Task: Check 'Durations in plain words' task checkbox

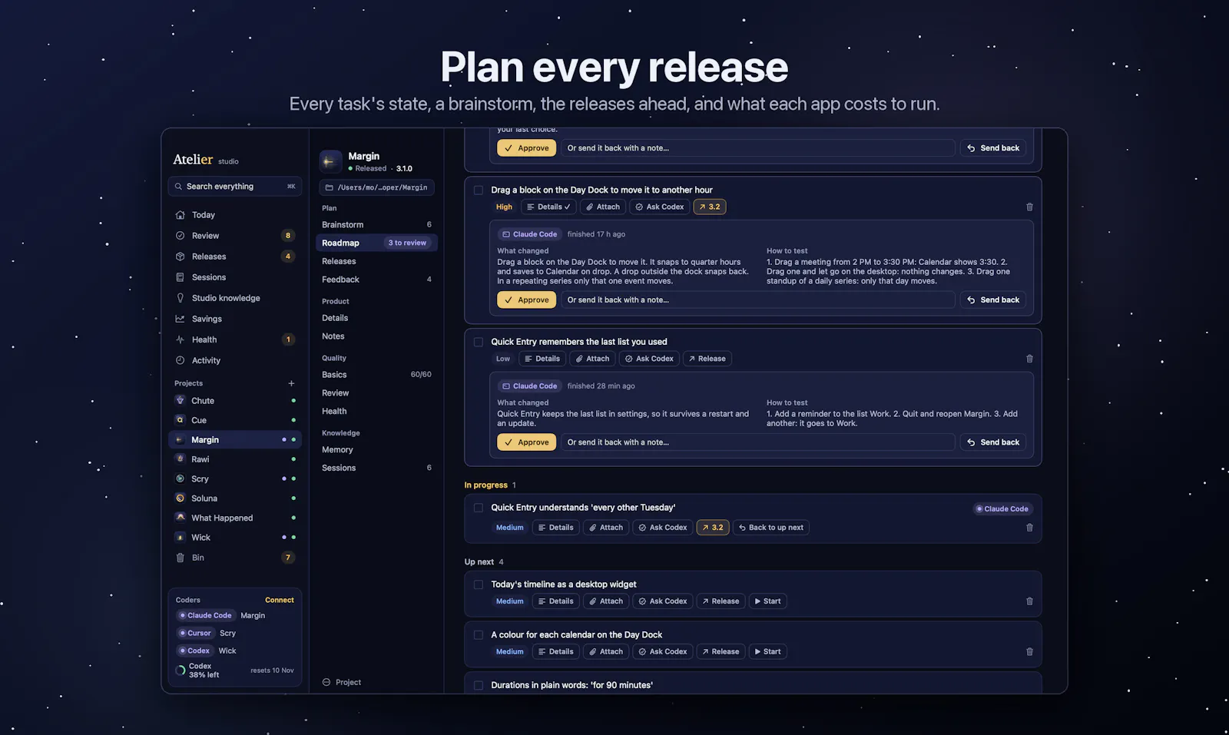Action: [x=479, y=685]
